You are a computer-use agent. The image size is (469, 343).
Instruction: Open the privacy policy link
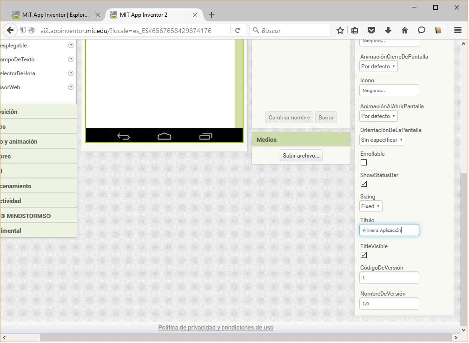216,328
